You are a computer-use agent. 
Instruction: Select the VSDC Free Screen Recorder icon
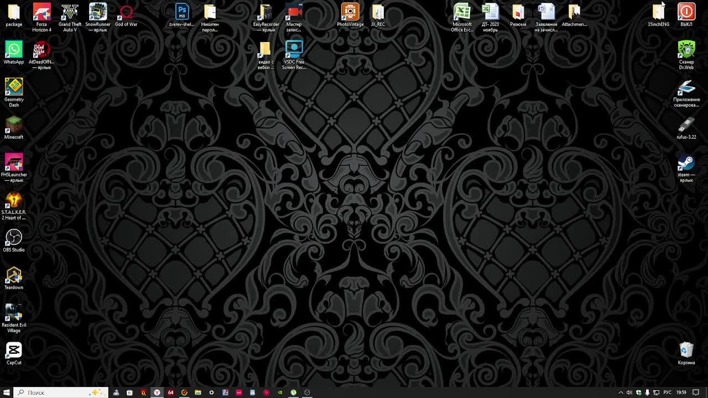pos(294,55)
